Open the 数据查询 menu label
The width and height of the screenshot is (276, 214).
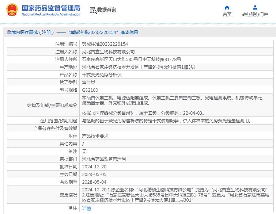click(107, 10)
